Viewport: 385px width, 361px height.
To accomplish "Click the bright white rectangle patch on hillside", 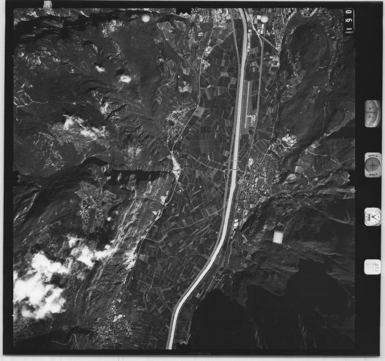I will point(278,236).
